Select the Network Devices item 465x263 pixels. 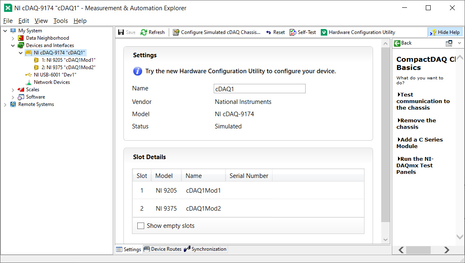coord(52,82)
